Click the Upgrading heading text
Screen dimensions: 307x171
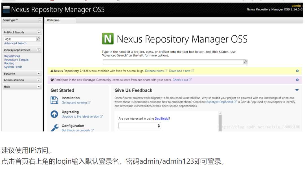click(70, 112)
